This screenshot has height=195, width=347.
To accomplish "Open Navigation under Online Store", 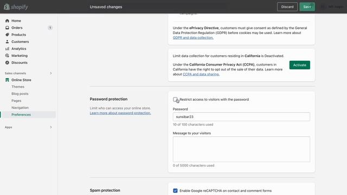I will tap(20, 107).
